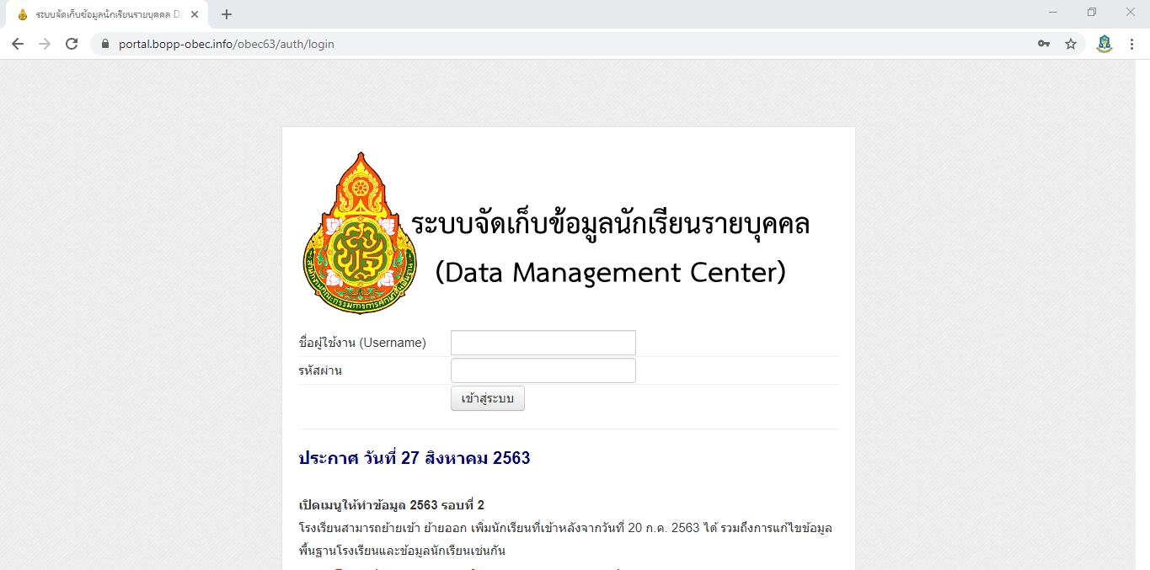1150x570 pixels.
Task: Click the OBEC emblem logo
Action: coord(360,233)
